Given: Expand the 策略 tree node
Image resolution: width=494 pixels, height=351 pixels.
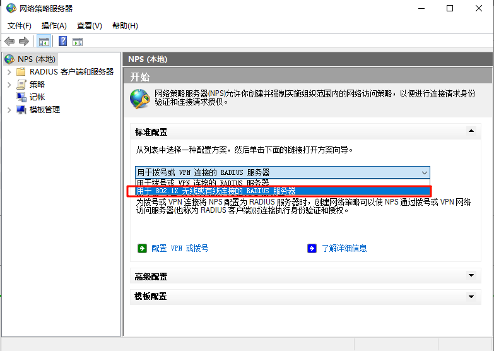Looking at the screenshot, I should [9, 85].
